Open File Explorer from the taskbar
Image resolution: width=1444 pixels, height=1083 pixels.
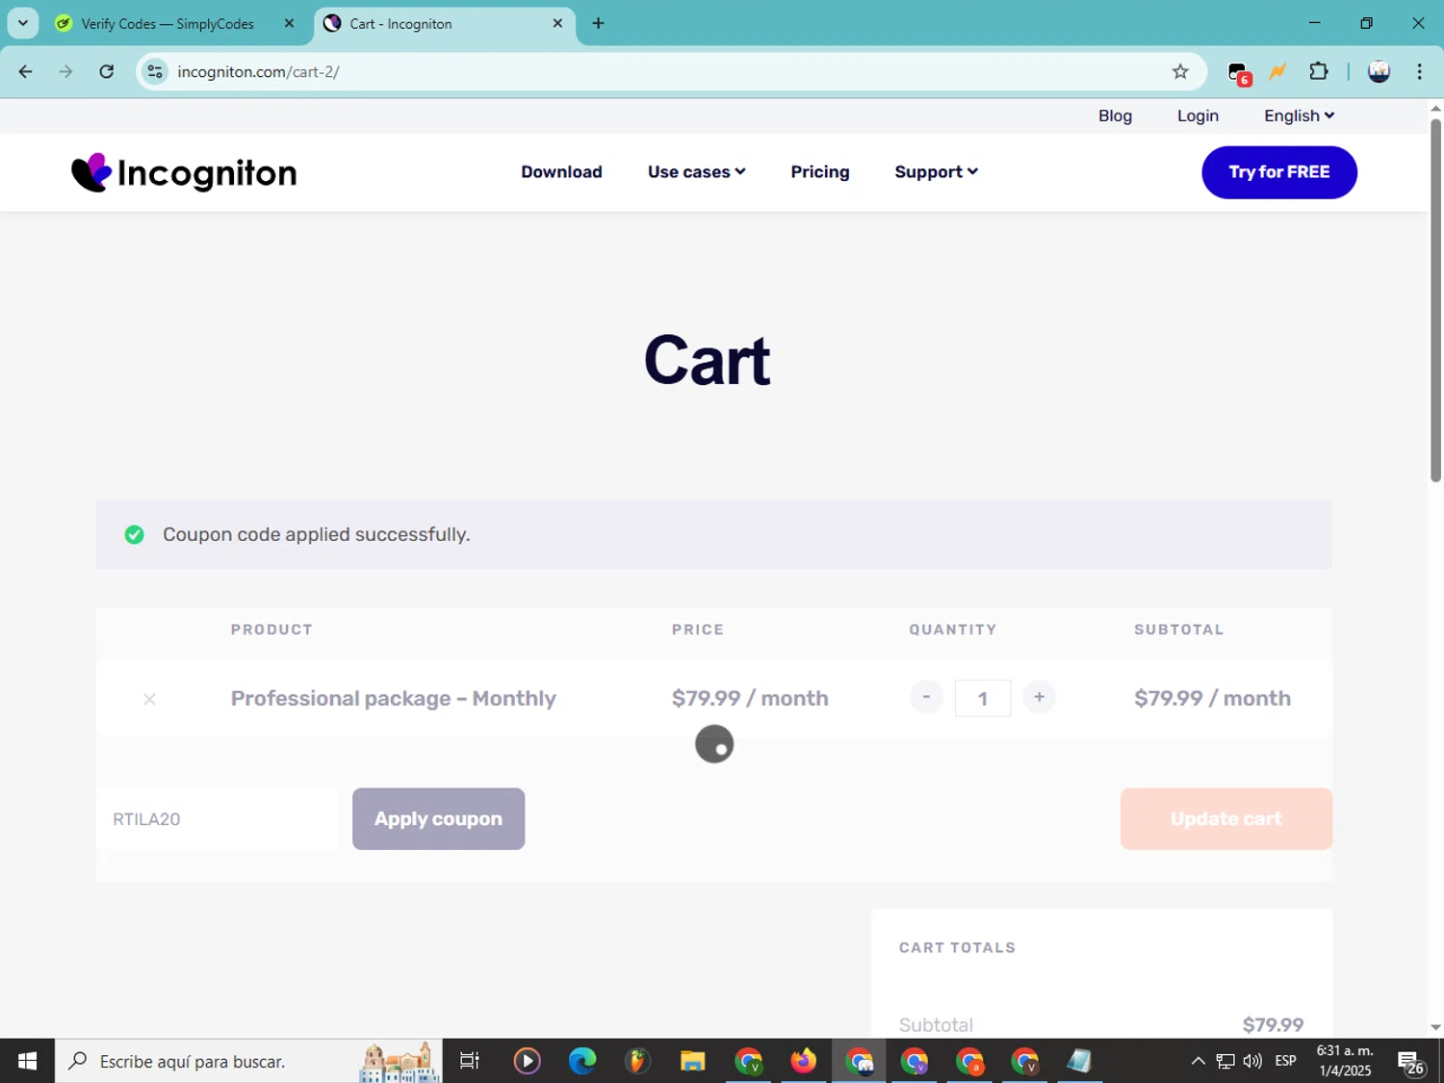[692, 1061]
